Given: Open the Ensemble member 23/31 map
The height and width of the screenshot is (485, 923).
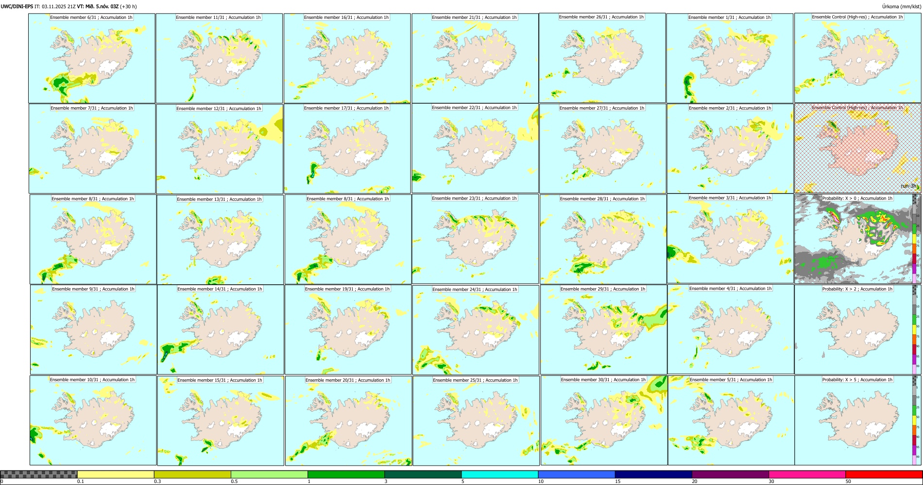Looking at the screenshot, I should coord(475,239).
